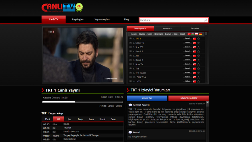Click the TV icon beside Show TV
The image size is (252, 142).
tap(130, 43)
